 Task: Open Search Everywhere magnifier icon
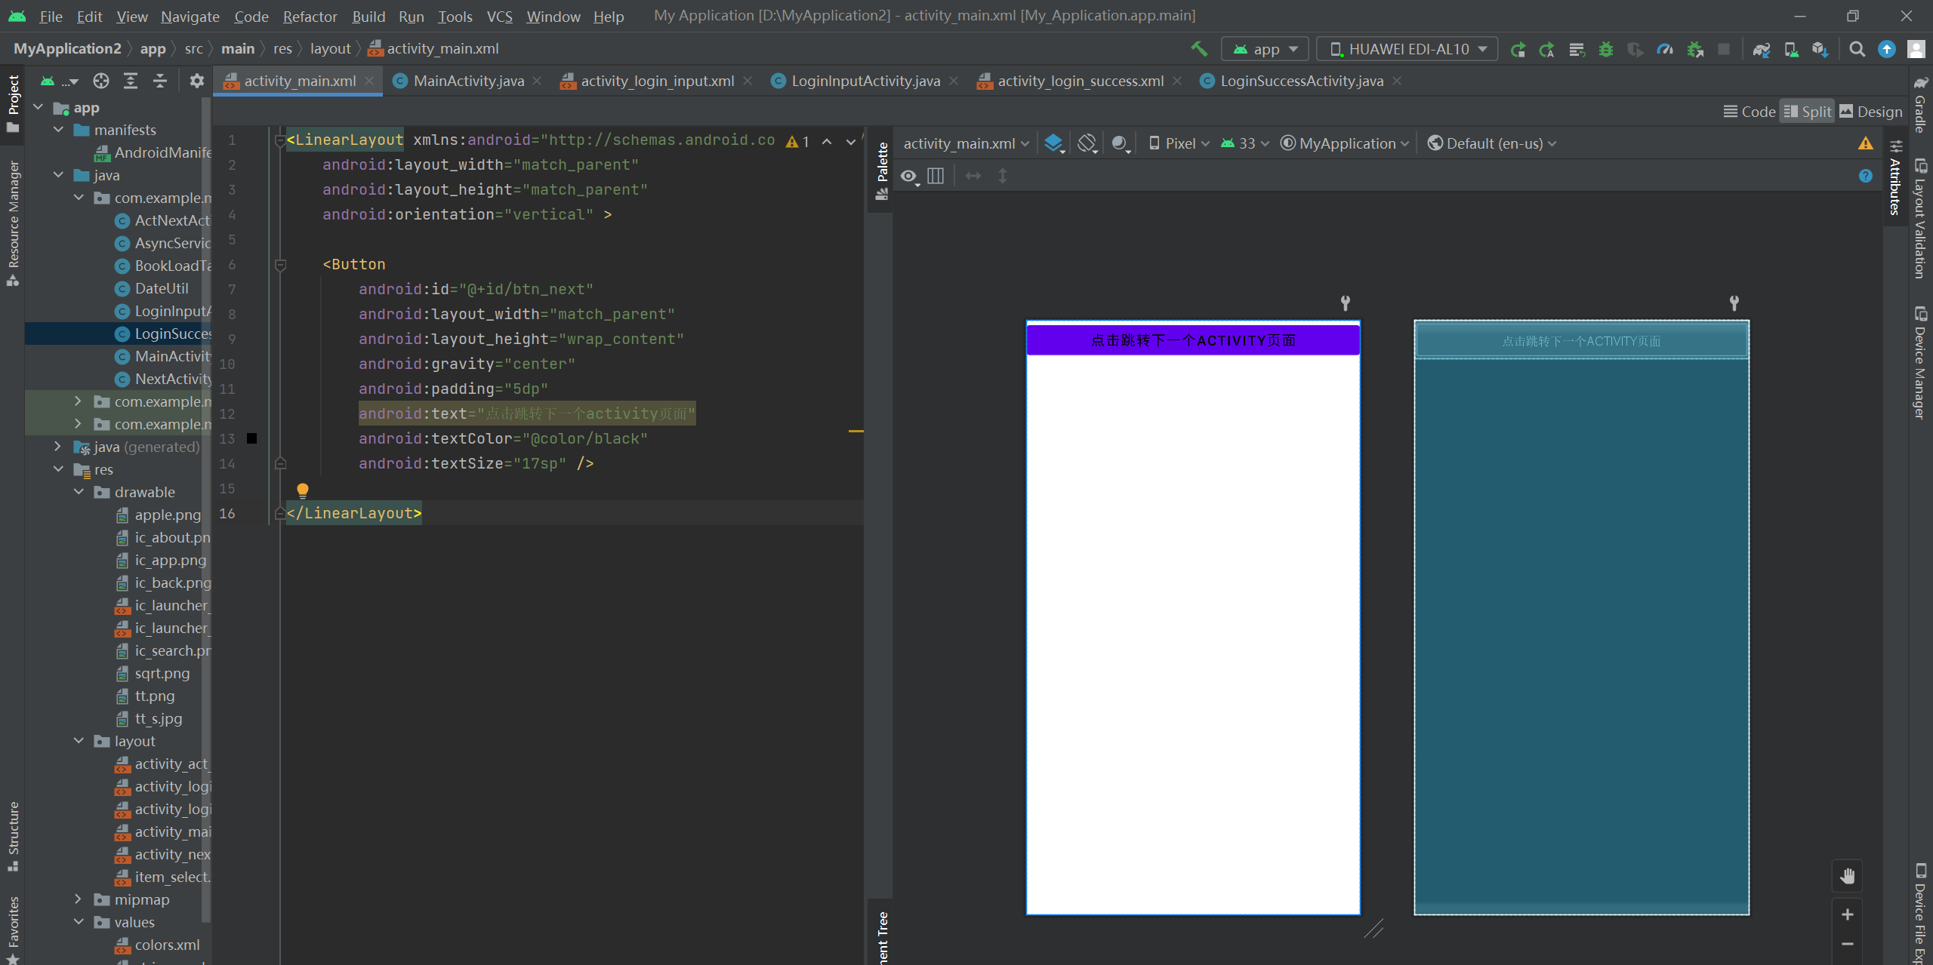click(1857, 49)
